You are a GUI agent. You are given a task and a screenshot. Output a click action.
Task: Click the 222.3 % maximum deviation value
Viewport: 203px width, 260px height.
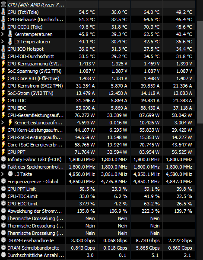click(151, 211)
